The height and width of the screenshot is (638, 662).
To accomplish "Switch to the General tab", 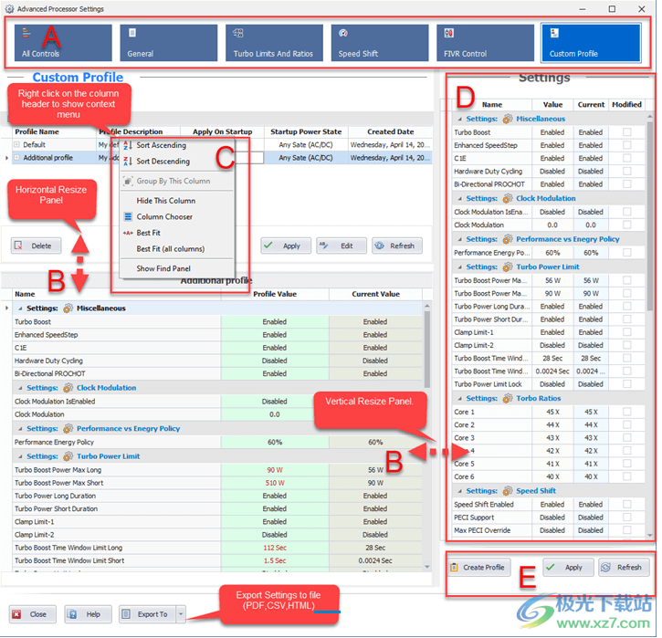I will click(168, 43).
